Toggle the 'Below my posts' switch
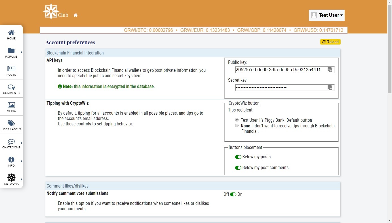 point(238,157)
